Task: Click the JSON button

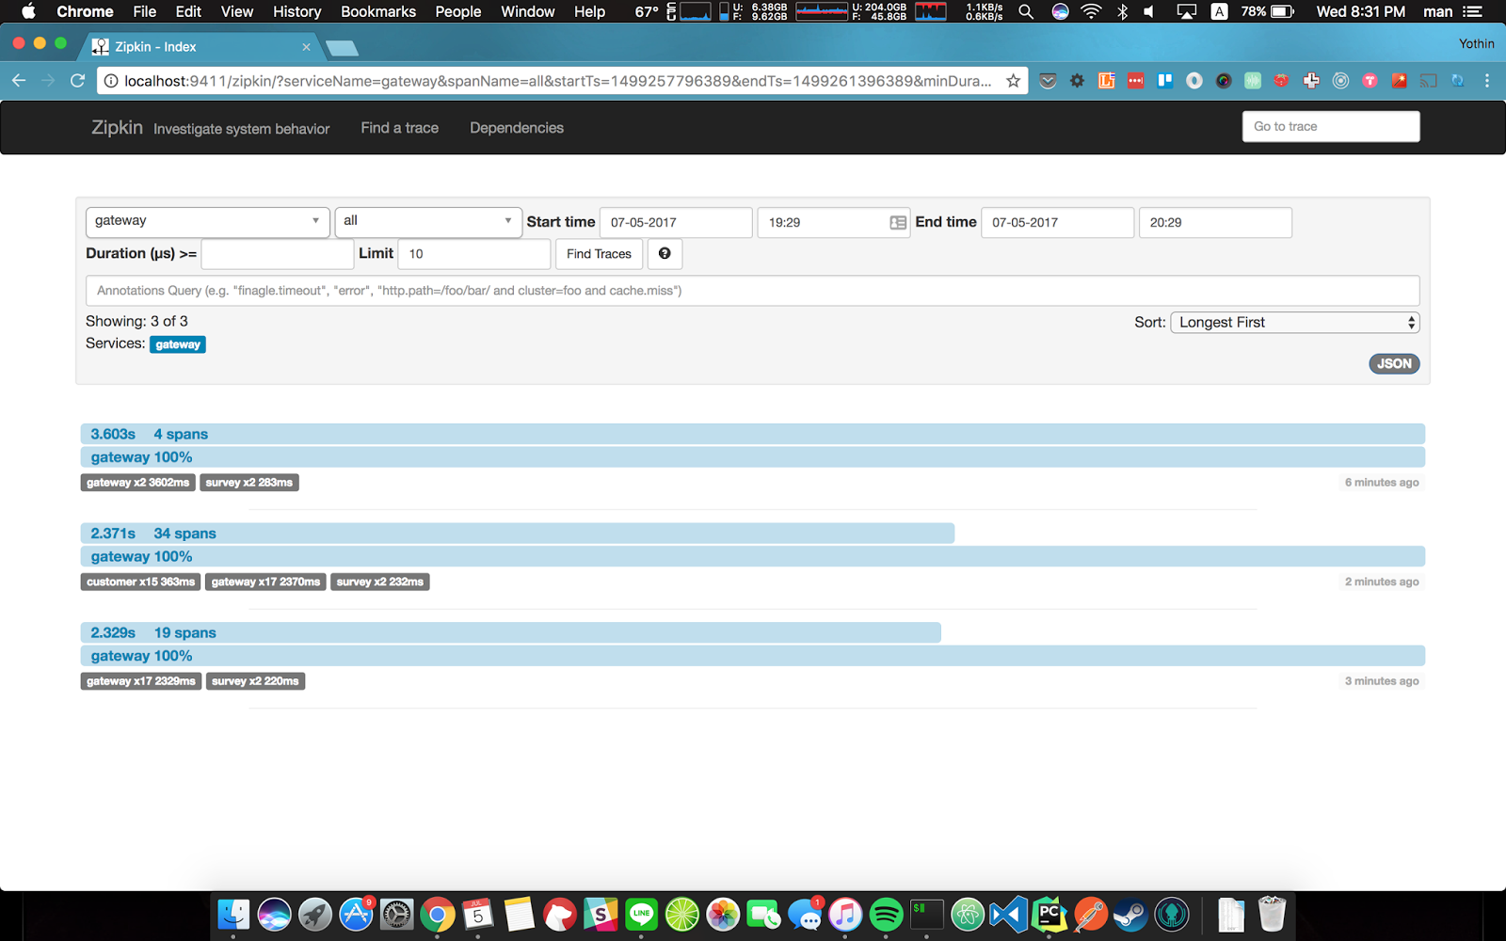Action: coord(1394,364)
